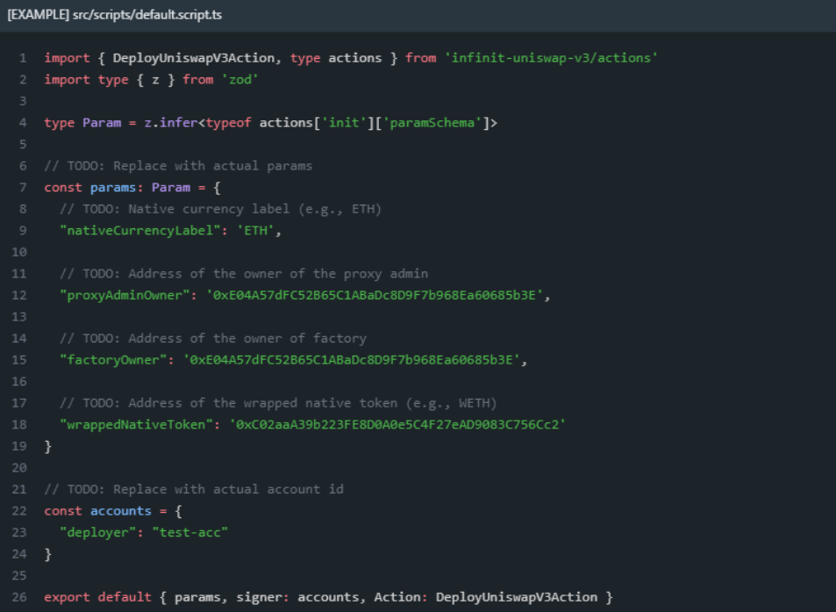Click the comment 'Replace with actual params'
The height and width of the screenshot is (612, 836).
point(213,166)
